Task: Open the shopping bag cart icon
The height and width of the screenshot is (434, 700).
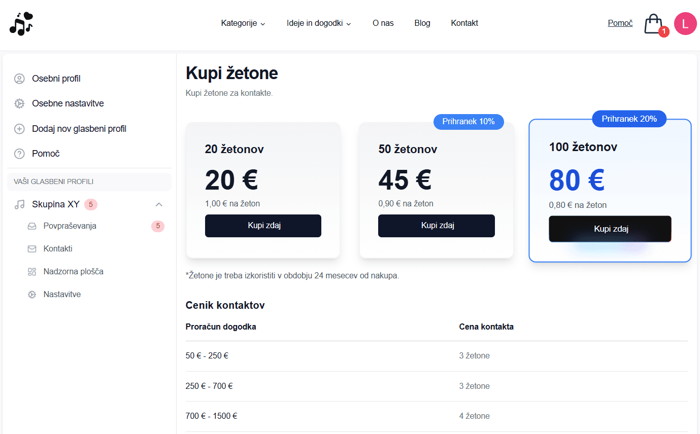Action: (653, 24)
